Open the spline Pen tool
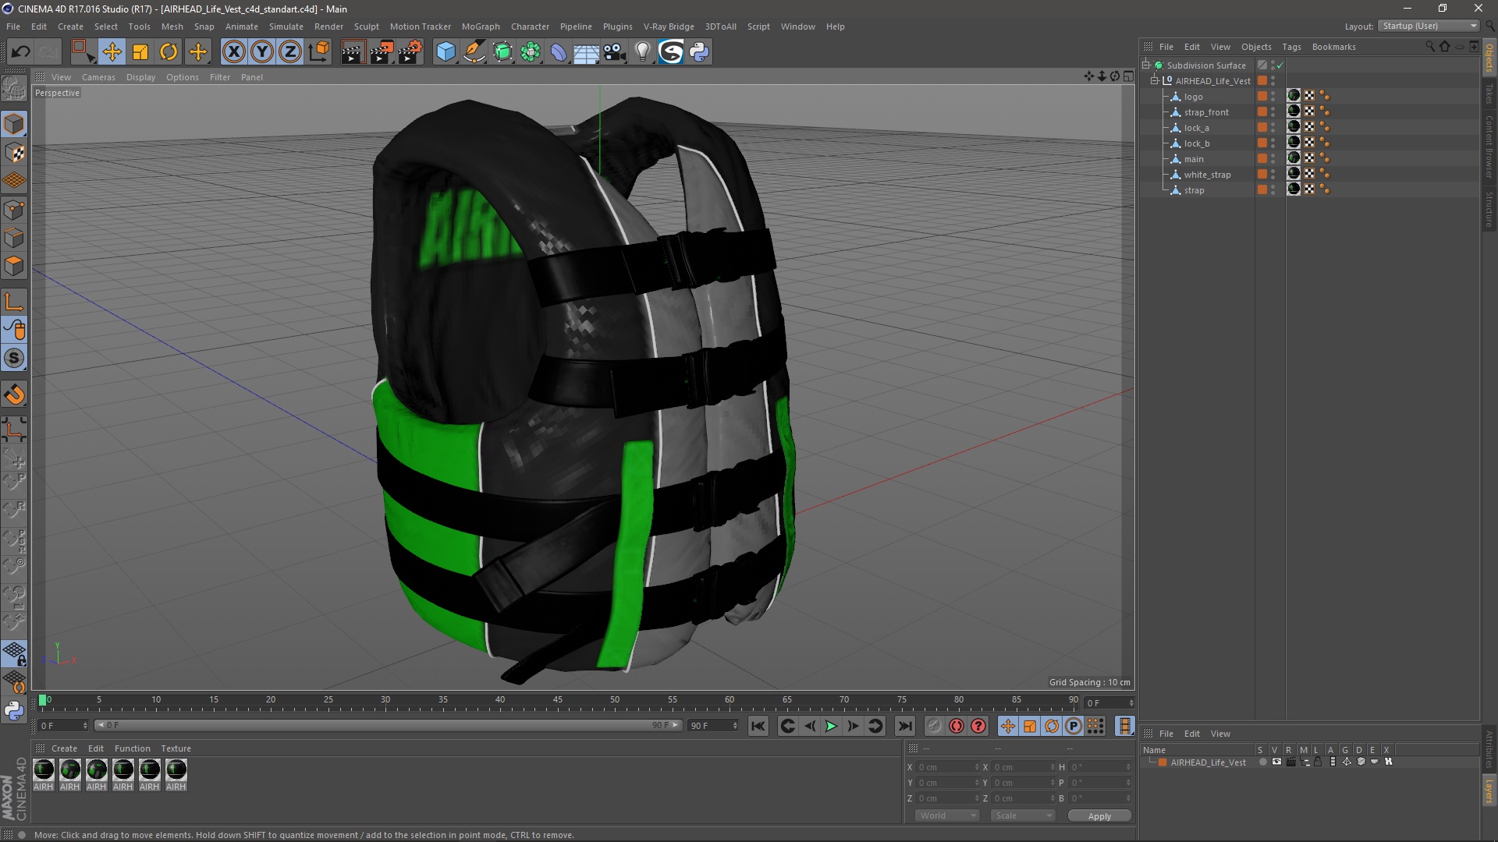The height and width of the screenshot is (842, 1498). 474,52
